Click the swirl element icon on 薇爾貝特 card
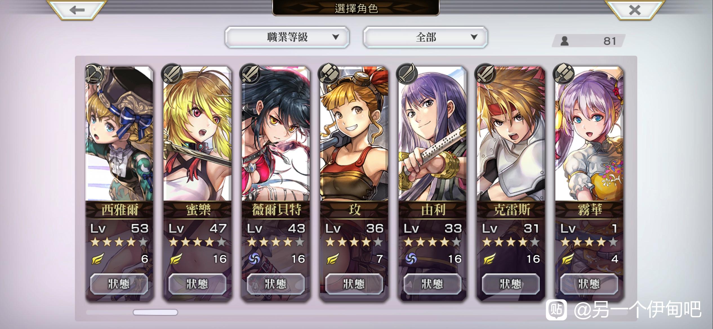The image size is (713, 329). click(x=254, y=259)
